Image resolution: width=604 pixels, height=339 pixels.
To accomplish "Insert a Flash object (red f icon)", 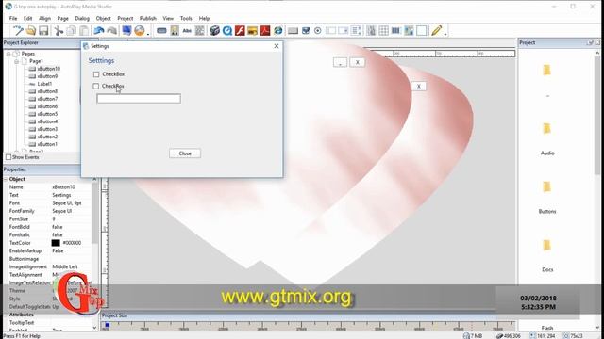I will [x=240, y=31].
